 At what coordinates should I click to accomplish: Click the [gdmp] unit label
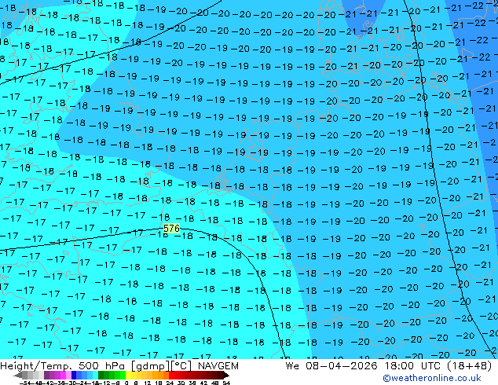tap(150, 366)
